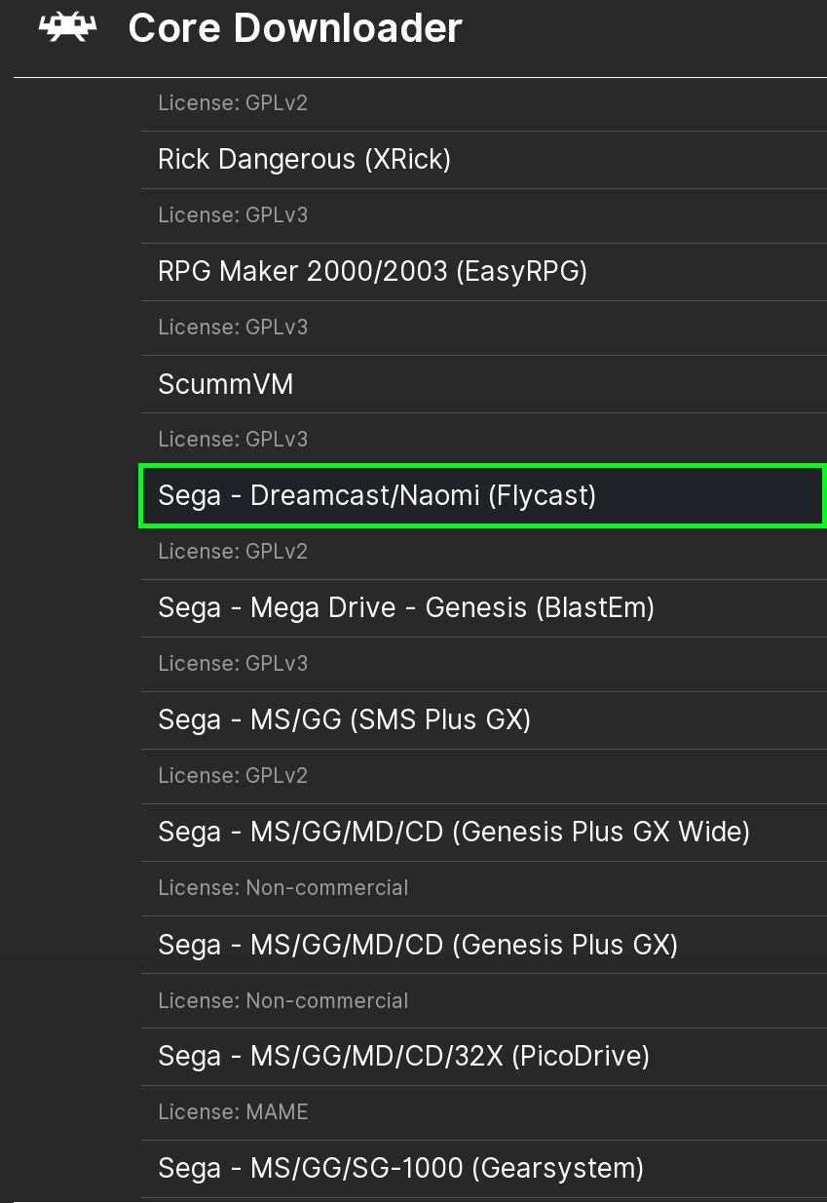Click GPLv3 license text below ScummVM
Image resolution: width=827 pixels, height=1203 pixels.
point(233,440)
